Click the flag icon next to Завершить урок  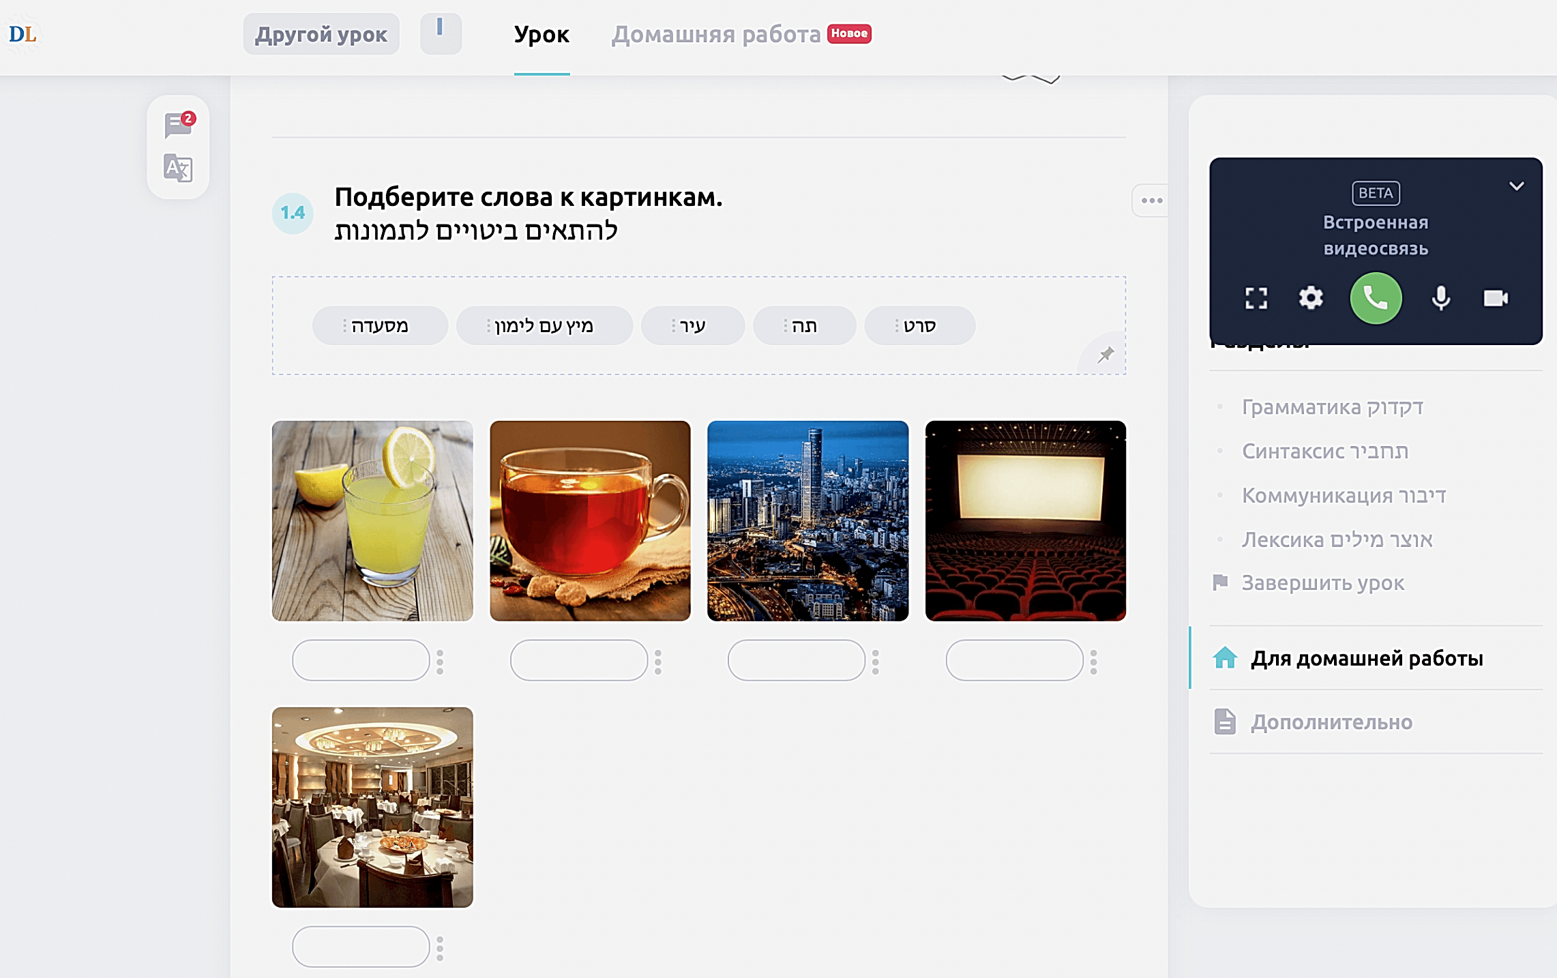click(1220, 582)
